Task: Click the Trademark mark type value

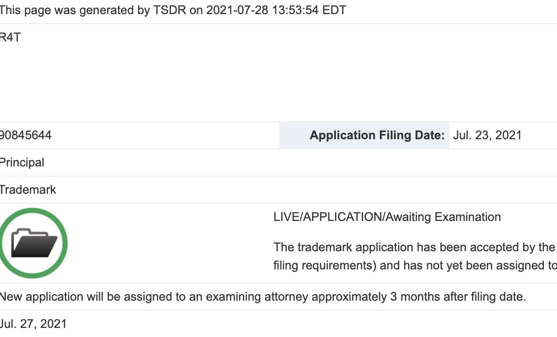Action: [x=28, y=190]
